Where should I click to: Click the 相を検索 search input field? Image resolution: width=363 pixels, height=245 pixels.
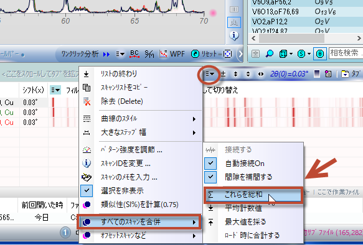click(346, 53)
